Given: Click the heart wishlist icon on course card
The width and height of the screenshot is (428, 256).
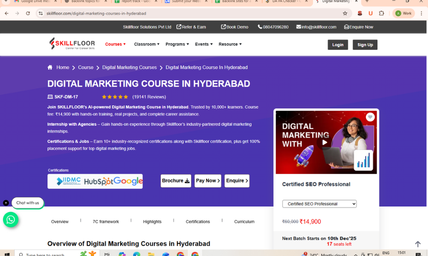Looking at the screenshot, I should 370,117.
